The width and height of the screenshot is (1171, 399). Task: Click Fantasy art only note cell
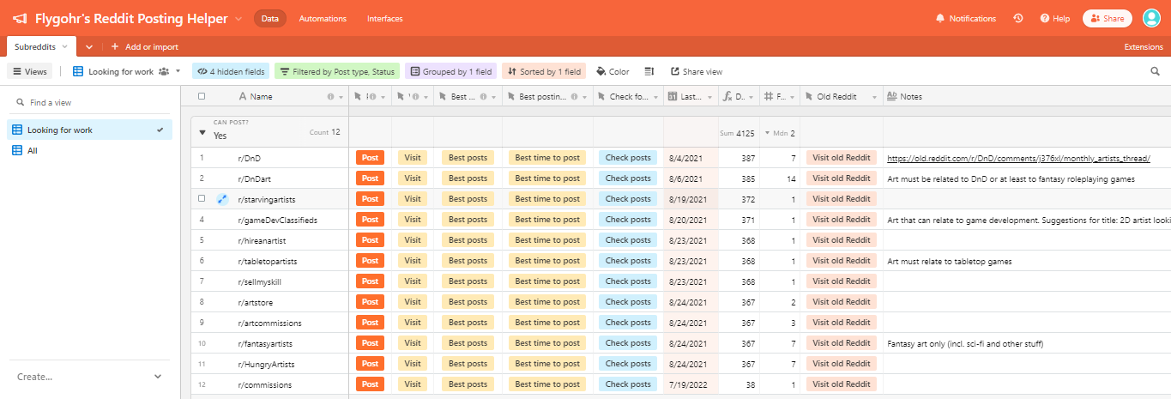click(x=1027, y=343)
